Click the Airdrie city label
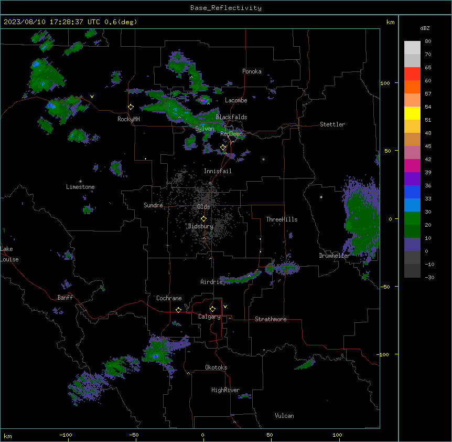452x442 pixels. [x=212, y=282]
